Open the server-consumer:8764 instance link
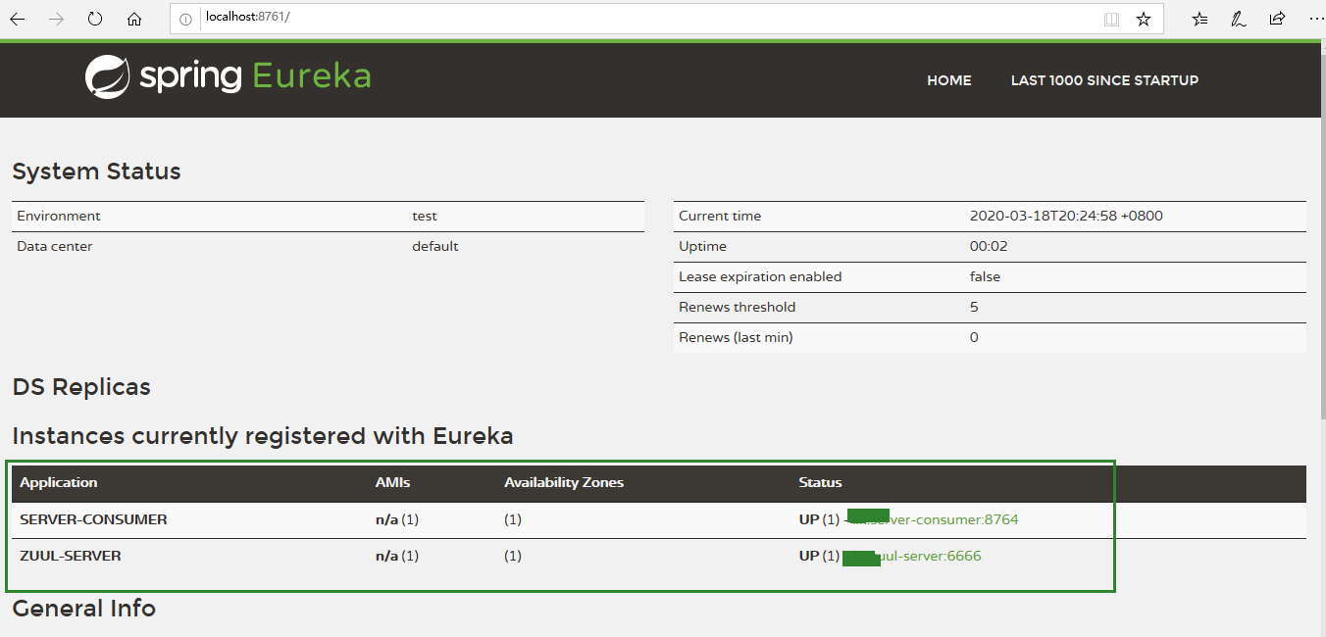Screen dimensions: 1326x637 coord(932,519)
